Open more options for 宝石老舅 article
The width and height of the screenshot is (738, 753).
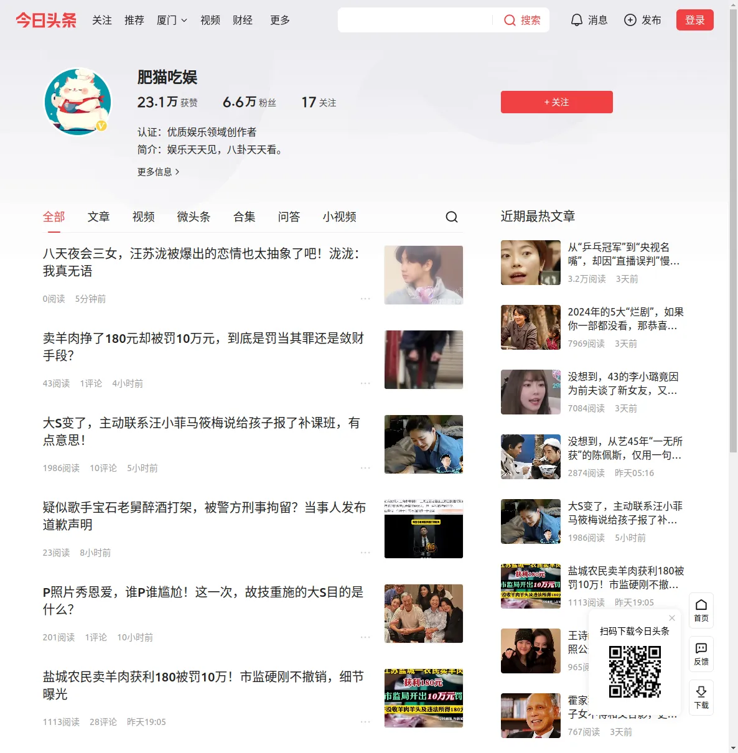(365, 553)
